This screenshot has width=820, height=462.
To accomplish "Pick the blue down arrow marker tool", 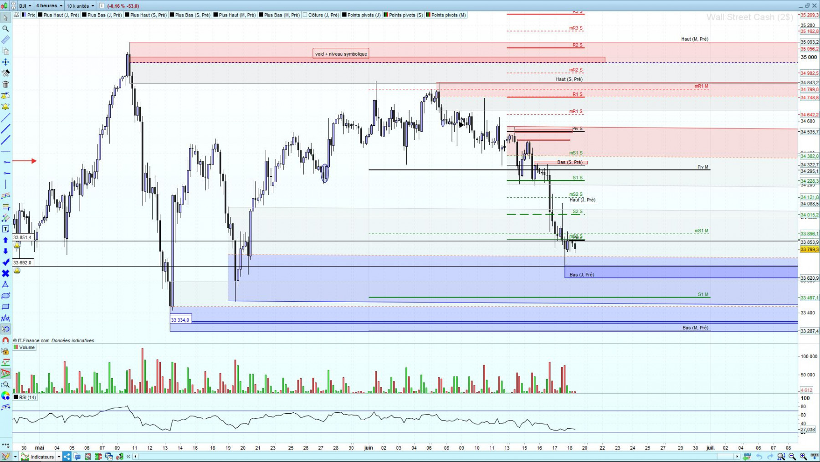I will [5, 251].
